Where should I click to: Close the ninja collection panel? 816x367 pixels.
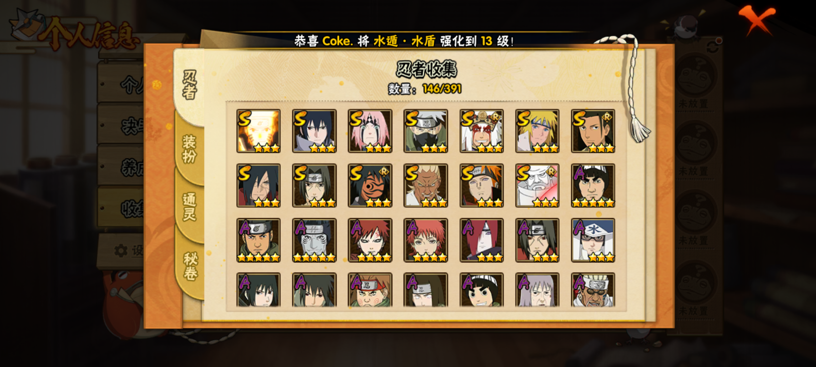757,20
